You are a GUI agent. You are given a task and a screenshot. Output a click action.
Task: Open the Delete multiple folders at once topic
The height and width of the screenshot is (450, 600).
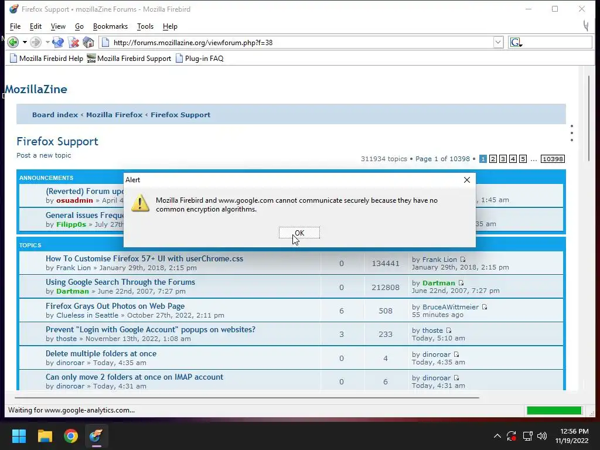pyautogui.click(x=101, y=353)
